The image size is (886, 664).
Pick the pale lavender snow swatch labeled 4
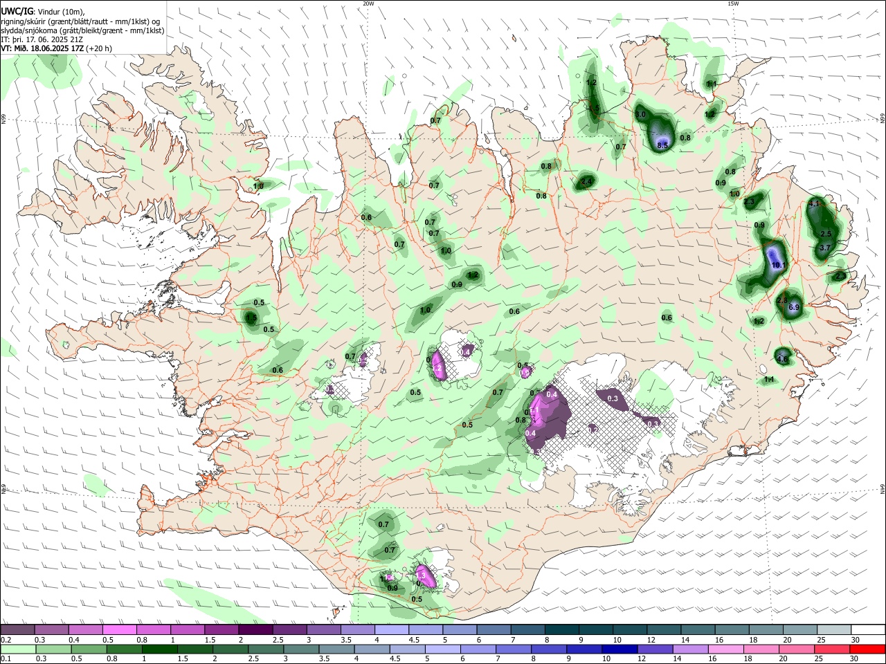click(x=392, y=630)
